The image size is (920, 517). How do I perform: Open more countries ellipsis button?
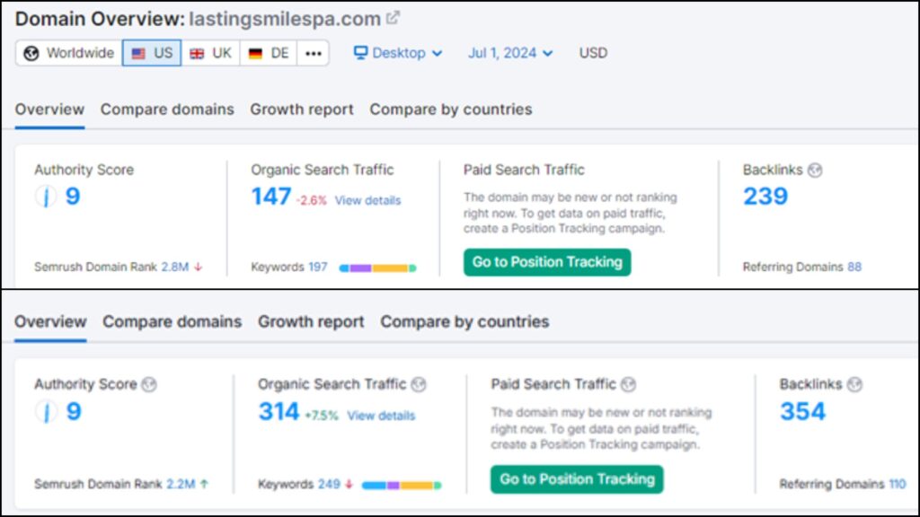point(314,53)
